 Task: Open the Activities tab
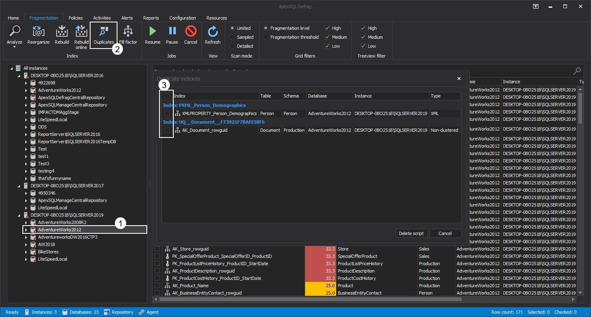coord(102,18)
